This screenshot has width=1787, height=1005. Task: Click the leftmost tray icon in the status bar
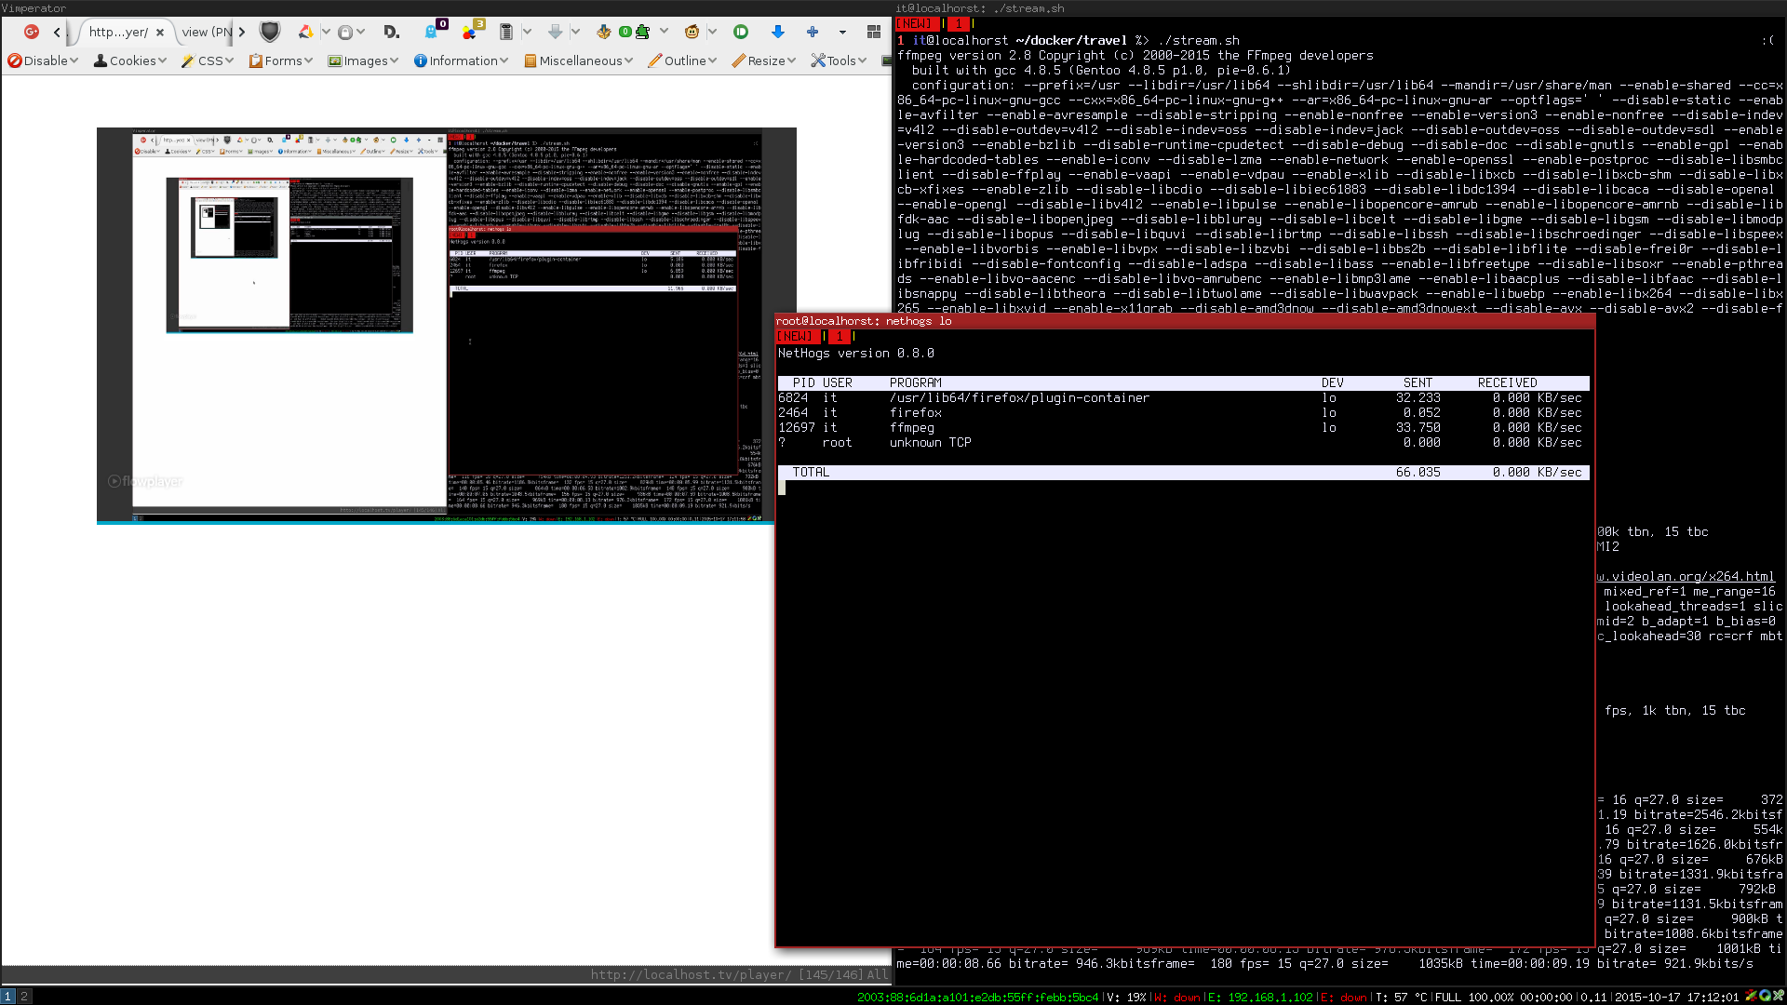[1751, 996]
